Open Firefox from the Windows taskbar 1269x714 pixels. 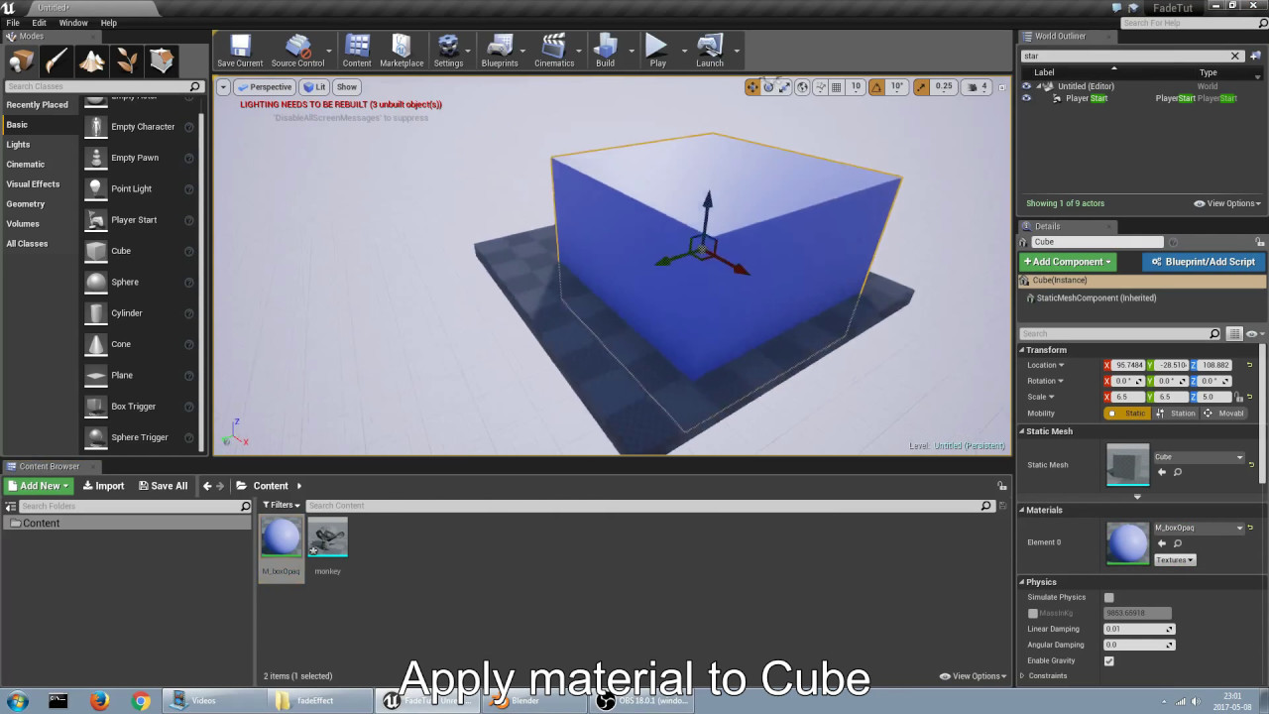(99, 701)
